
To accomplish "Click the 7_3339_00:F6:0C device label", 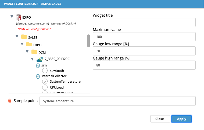I will (57, 59).
